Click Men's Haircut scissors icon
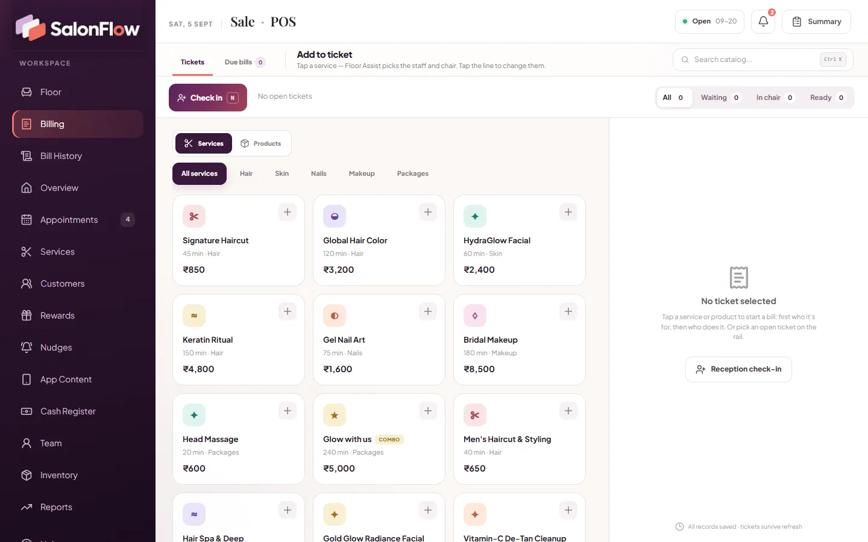Image resolution: width=868 pixels, height=542 pixels. click(x=475, y=415)
